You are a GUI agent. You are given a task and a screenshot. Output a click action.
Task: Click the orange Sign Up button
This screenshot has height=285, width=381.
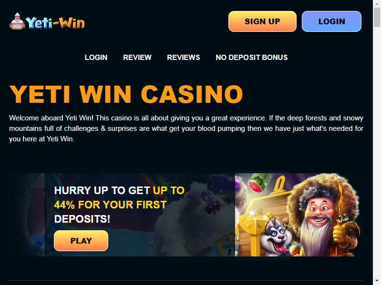262,21
